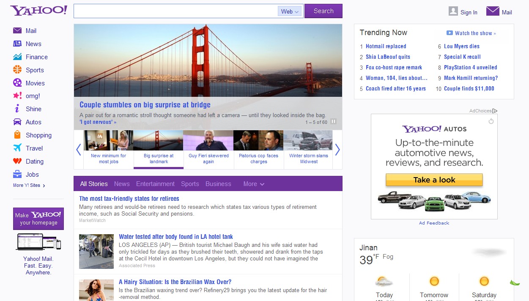Open Coach fired after 16 years link
Viewport: 529px width, 301px height.
pyautogui.click(x=396, y=88)
